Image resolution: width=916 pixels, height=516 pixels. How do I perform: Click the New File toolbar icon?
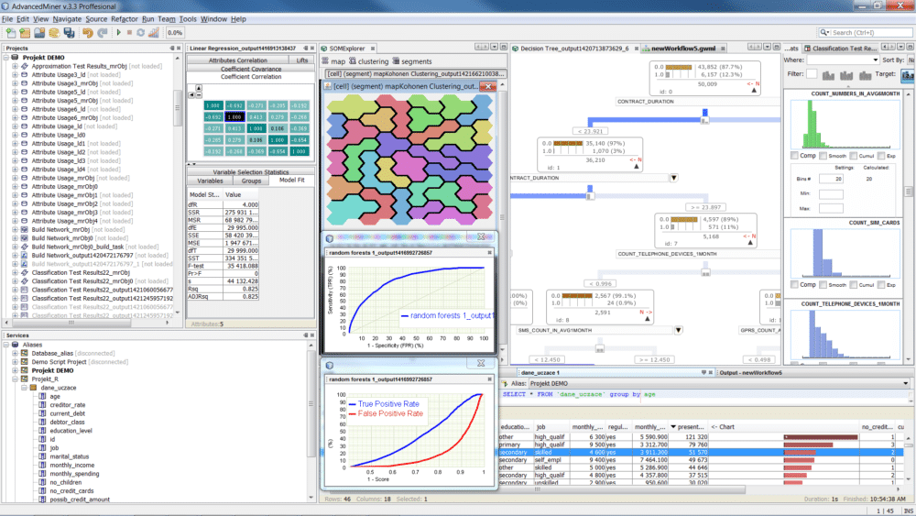pos(10,33)
